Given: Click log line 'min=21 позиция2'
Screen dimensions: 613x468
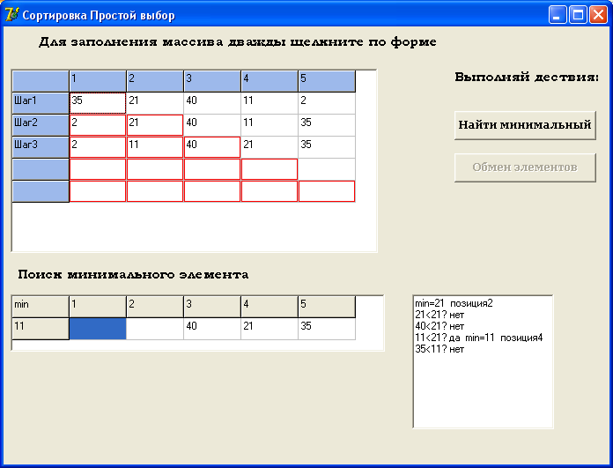Looking at the screenshot, I should pos(454,303).
